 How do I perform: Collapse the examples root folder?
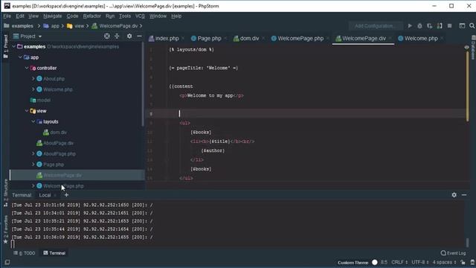pos(14,46)
